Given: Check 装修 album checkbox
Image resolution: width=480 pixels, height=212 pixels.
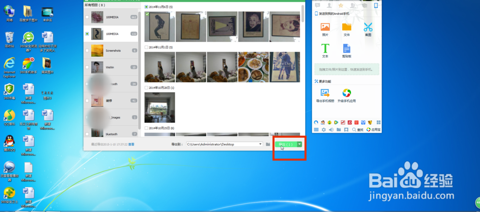Looking at the screenshot, I should pyautogui.click(x=87, y=100).
